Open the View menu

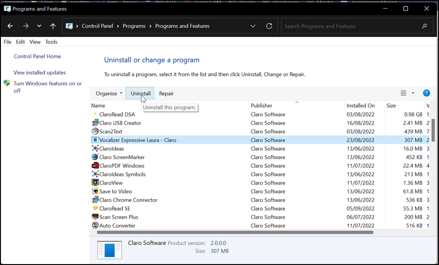[x=35, y=42]
